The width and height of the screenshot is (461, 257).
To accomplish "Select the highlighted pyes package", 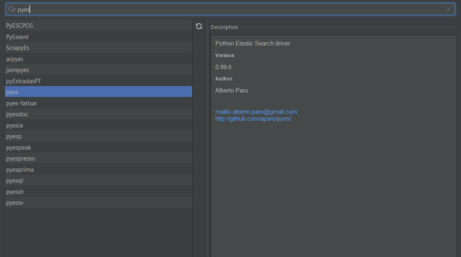I will 98,92.
